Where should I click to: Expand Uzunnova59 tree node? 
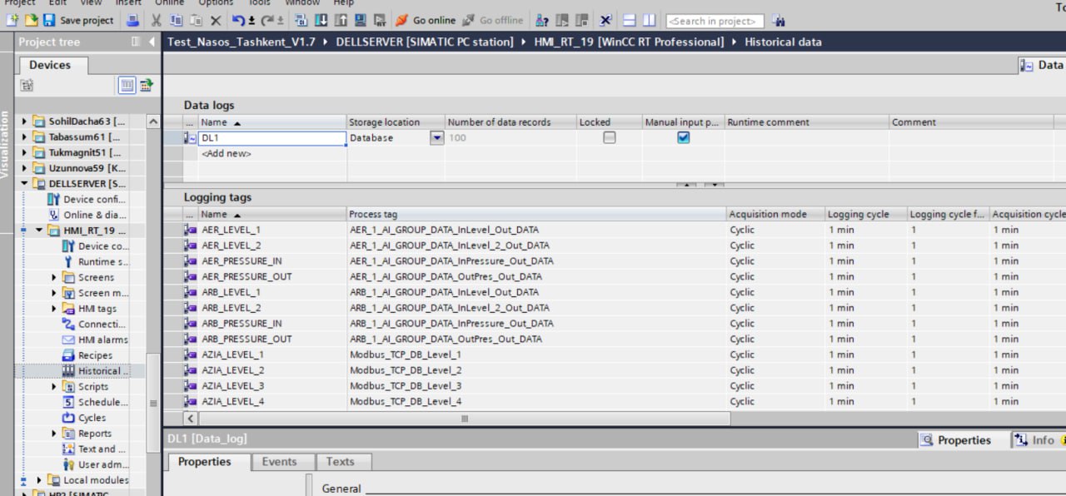[25, 168]
